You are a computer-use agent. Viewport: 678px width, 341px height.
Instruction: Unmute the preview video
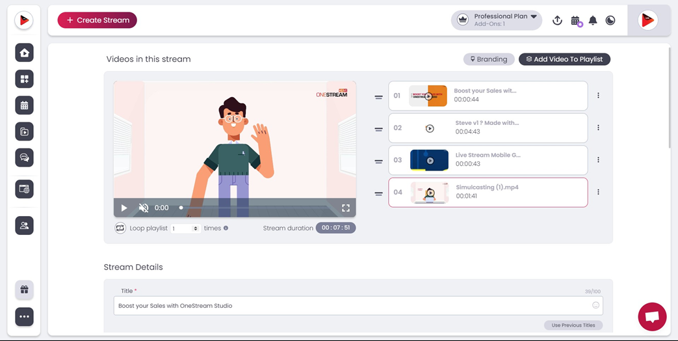point(144,208)
